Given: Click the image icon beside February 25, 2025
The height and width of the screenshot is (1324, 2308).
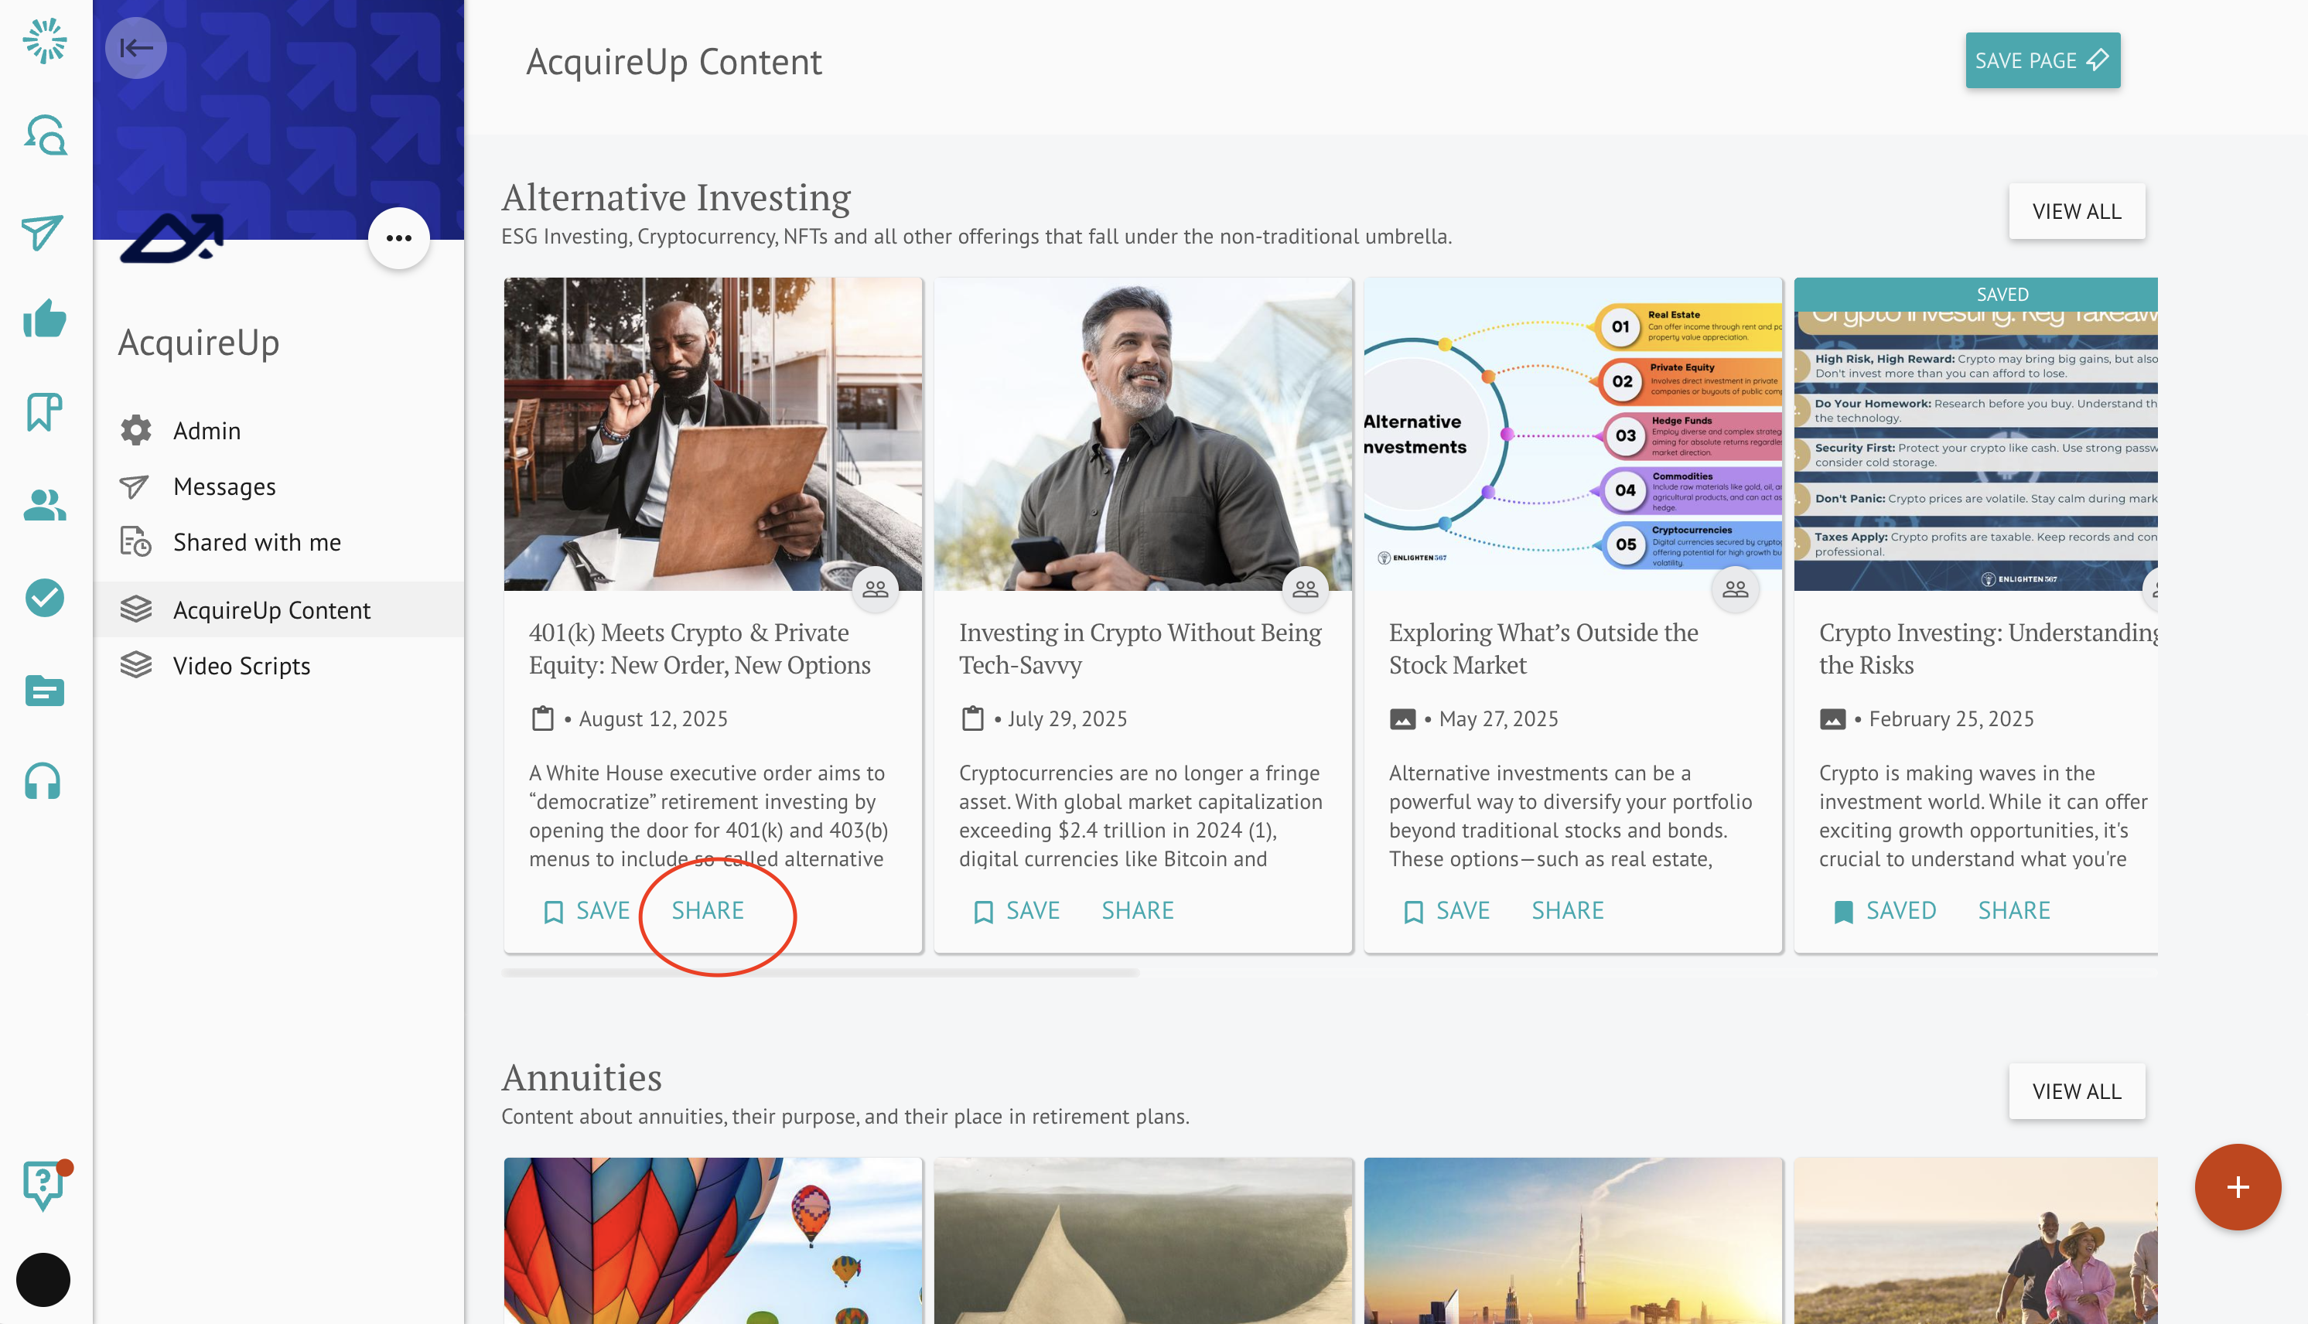Looking at the screenshot, I should 1832,719.
